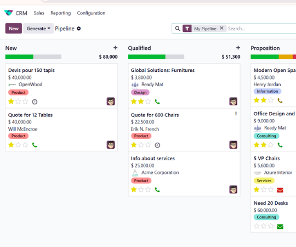This screenshot has width=296, height=247.
Task: Open clock activity on Quote for 600 Chairs
Action: point(157,145)
